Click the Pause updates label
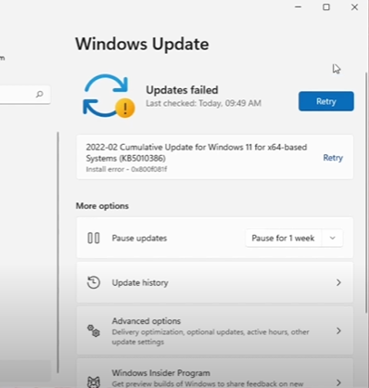 point(139,238)
